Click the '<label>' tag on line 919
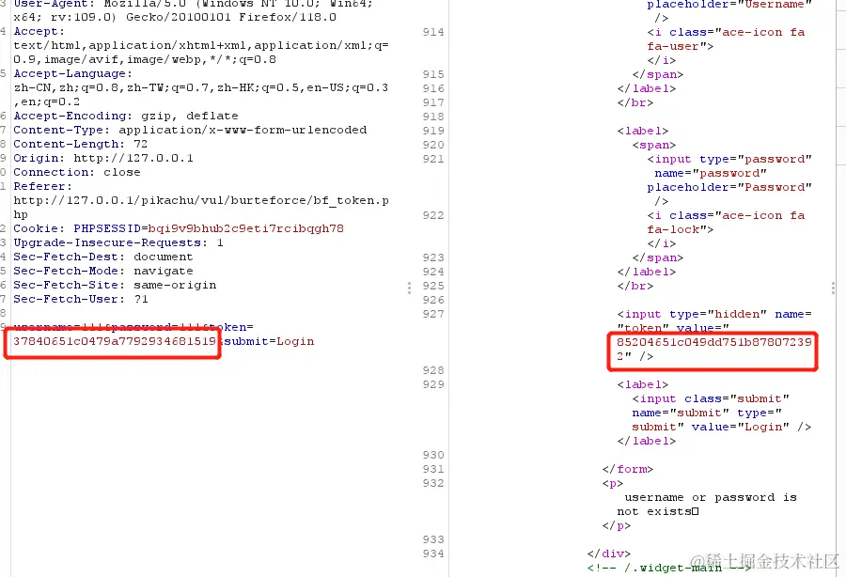 click(643, 131)
